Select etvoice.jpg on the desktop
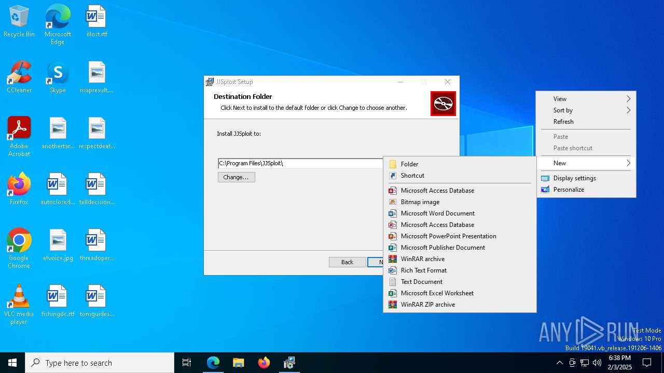 tap(58, 246)
